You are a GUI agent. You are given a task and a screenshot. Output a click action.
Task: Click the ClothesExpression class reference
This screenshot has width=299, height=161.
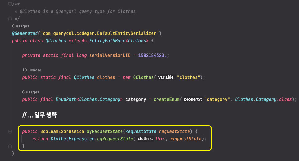coord(72,139)
